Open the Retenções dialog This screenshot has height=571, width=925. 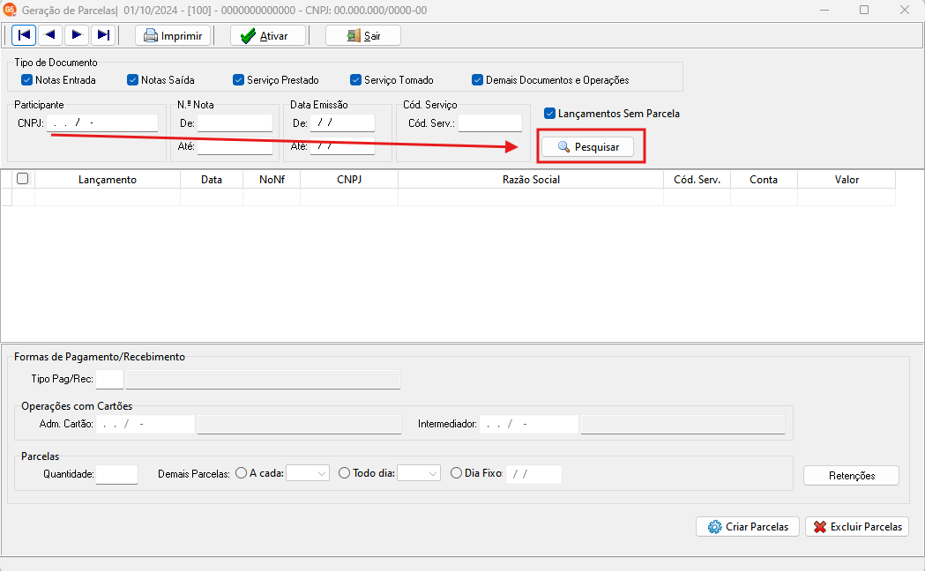[851, 476]
